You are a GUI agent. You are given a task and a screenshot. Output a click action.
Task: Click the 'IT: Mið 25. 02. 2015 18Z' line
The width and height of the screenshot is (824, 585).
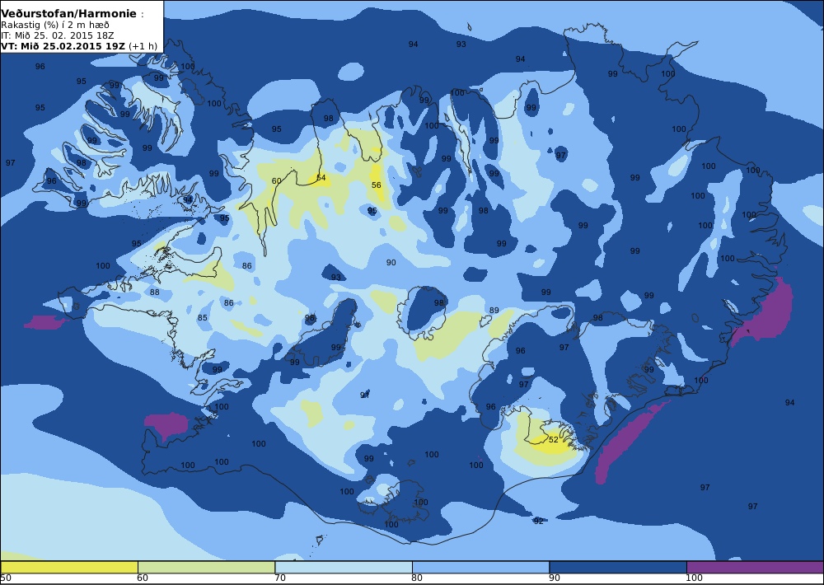pos(58,35)
